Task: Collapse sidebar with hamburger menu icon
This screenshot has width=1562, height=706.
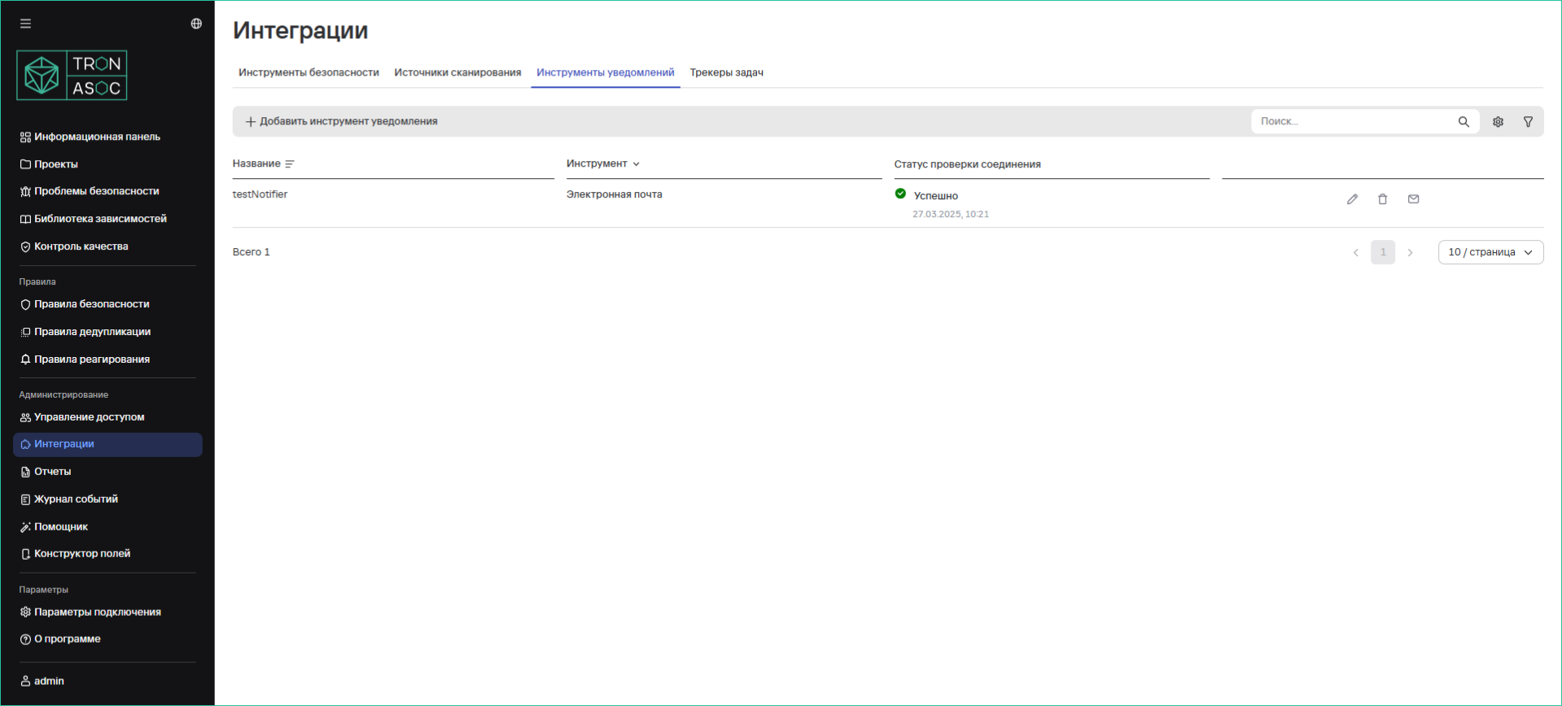Action: (x=26, y=24)
